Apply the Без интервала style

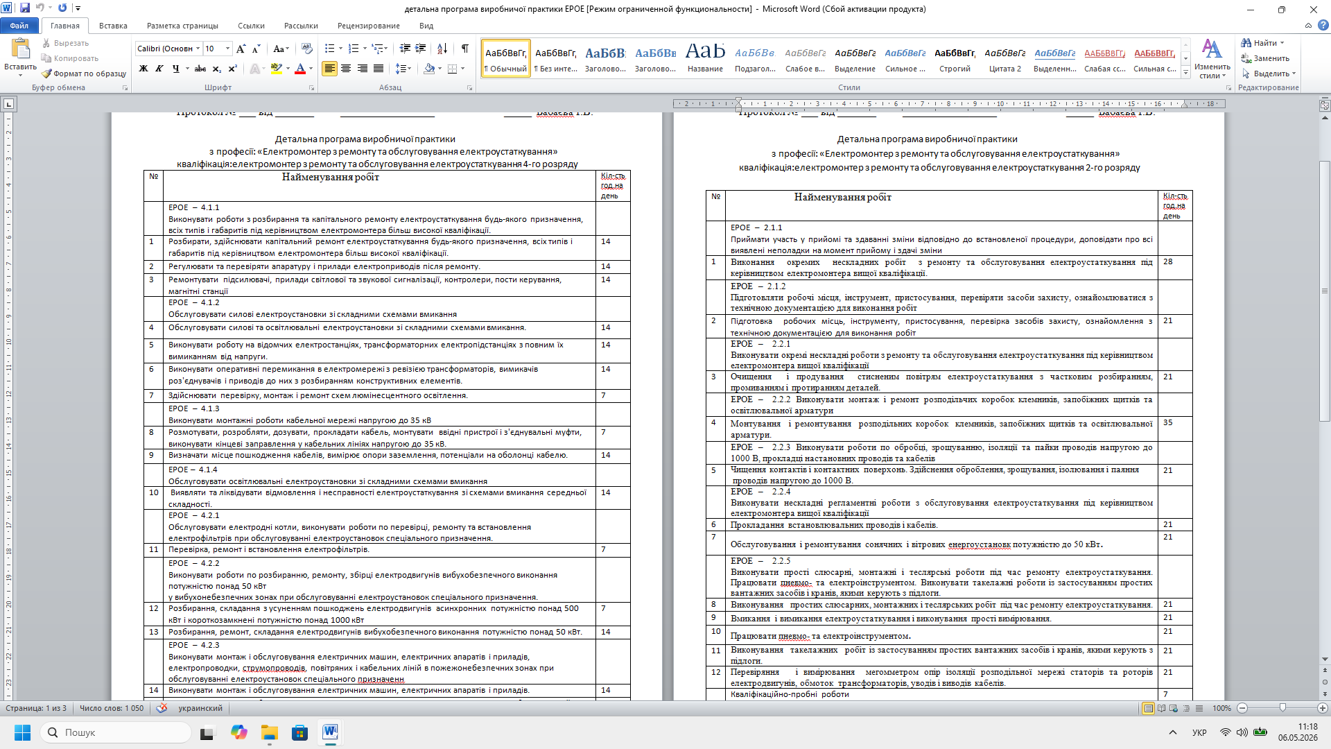tap(556, 58)
